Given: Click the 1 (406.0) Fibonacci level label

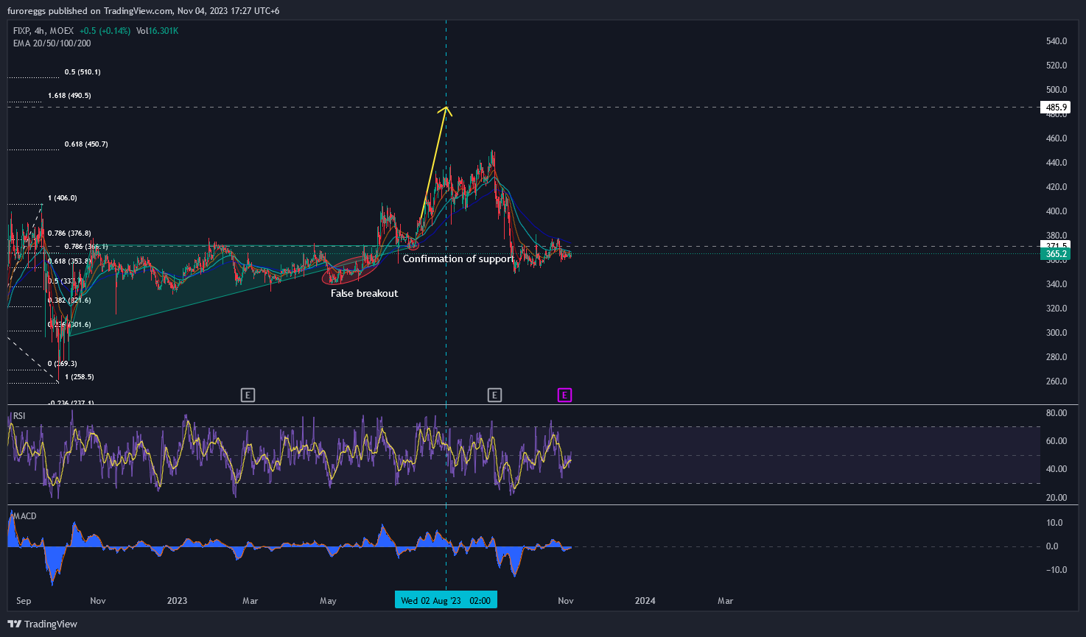Looking at the screenshot, I should coord(62,198).
